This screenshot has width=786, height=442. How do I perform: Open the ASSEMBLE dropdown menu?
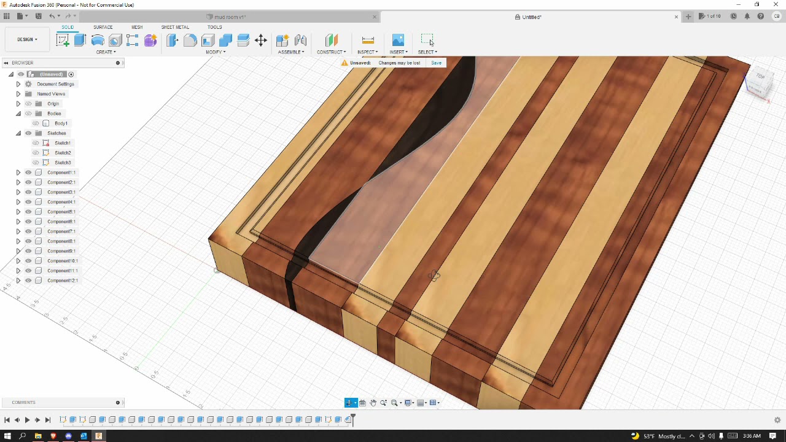pos(291,52)
